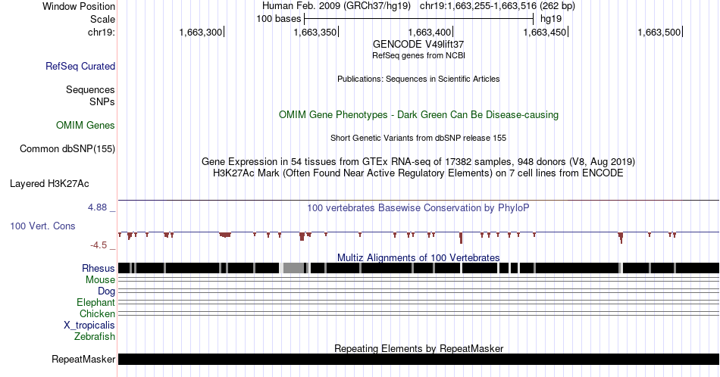Click the SNPs track label

[x=102, y=101]
